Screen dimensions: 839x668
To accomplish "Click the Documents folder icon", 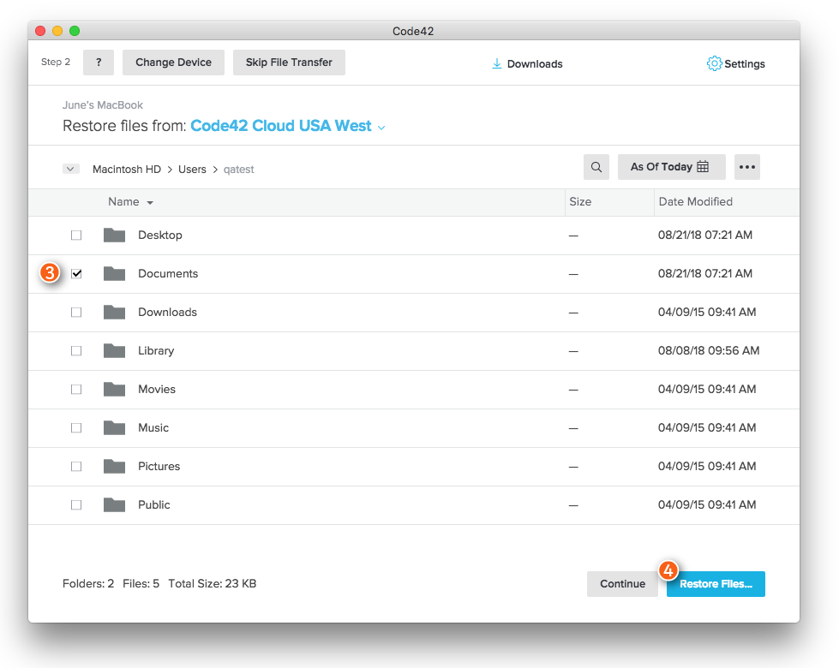I will pyautogui.click(x=114, y=273).
